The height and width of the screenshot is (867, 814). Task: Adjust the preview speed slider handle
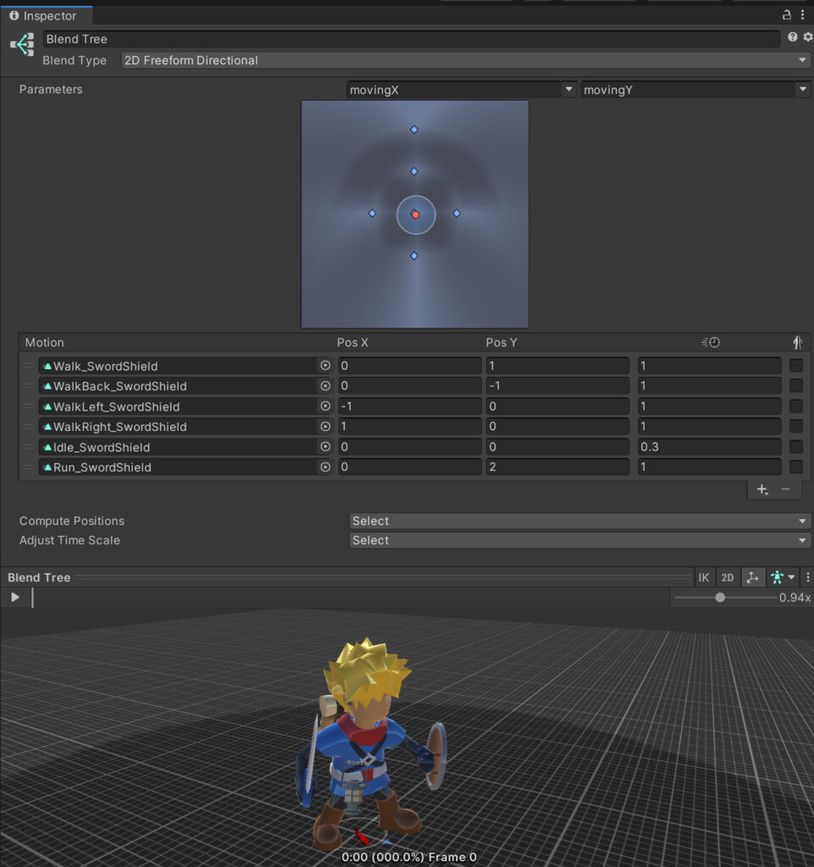(720, 597)
